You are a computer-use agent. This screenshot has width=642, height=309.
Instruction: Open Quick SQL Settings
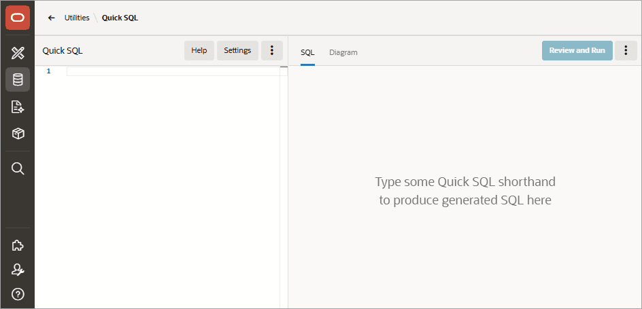237,51
